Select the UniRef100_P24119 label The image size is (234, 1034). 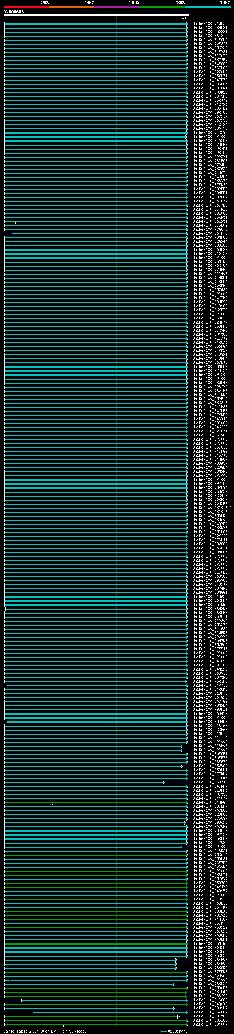(x=210, y=738)
